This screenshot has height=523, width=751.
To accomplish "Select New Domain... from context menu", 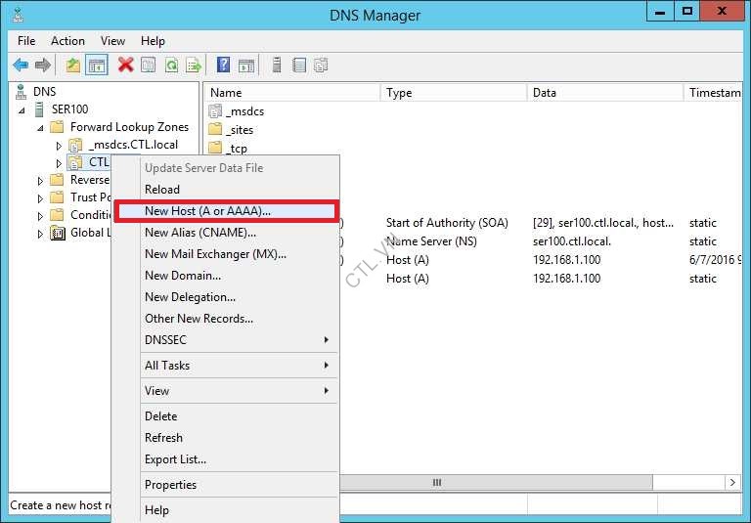I will [x=226, y=276].
